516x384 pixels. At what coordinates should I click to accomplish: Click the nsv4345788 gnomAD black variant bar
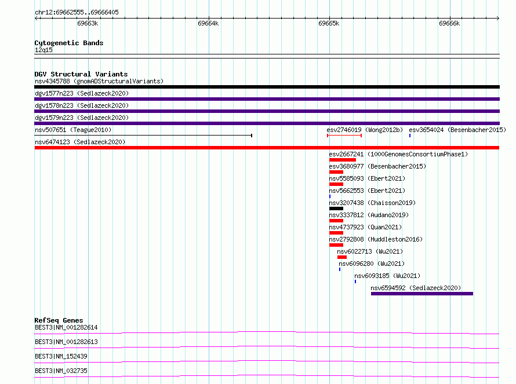[x=267, y=87]
